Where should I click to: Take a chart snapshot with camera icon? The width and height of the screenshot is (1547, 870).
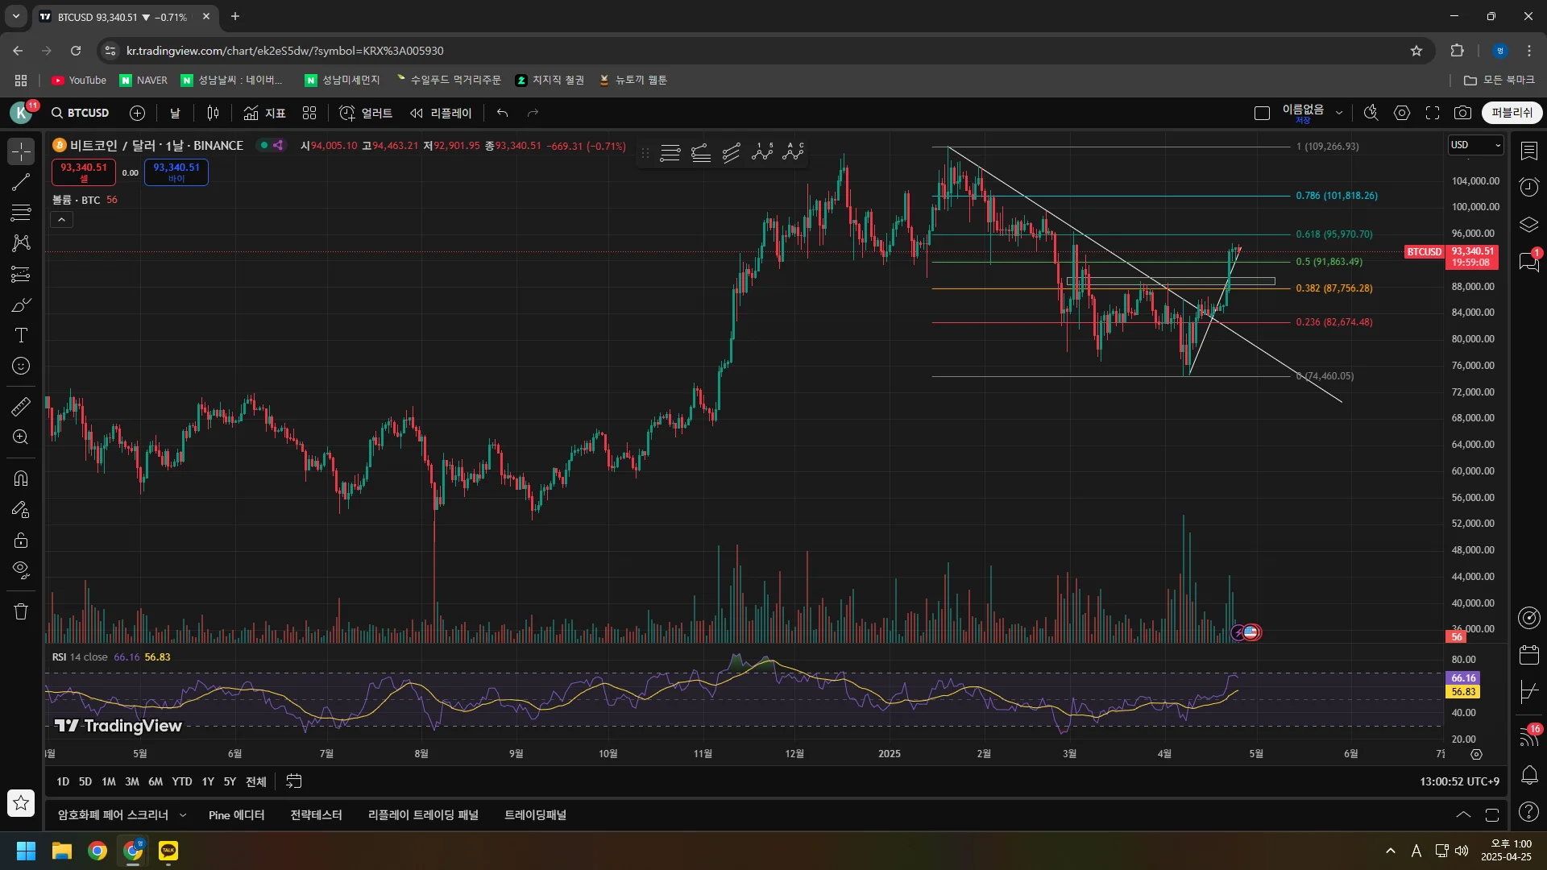coord(1462,113)
